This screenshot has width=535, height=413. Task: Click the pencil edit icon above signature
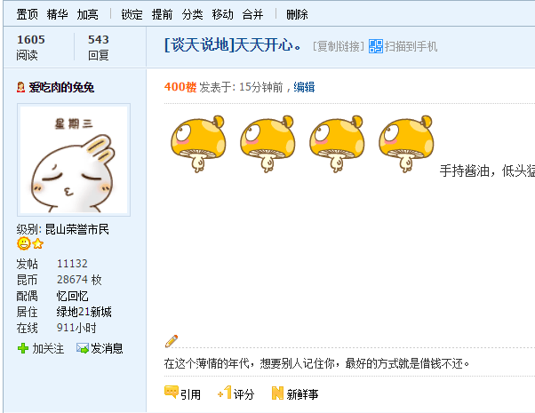coord(172,341)
